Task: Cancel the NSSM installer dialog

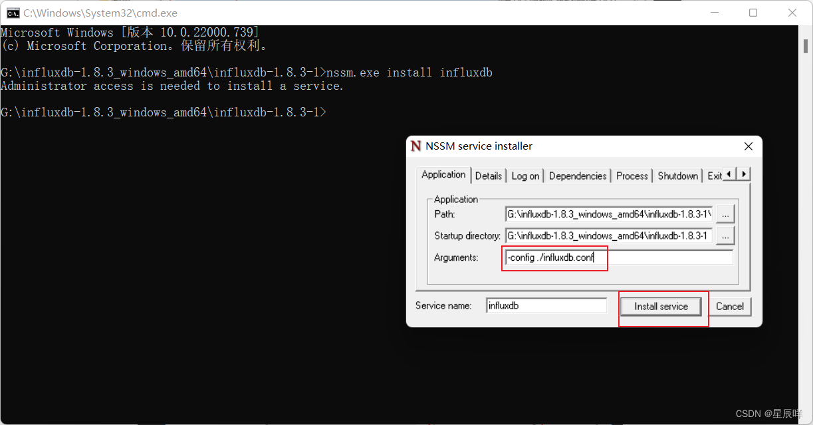Action: point(730,307)
